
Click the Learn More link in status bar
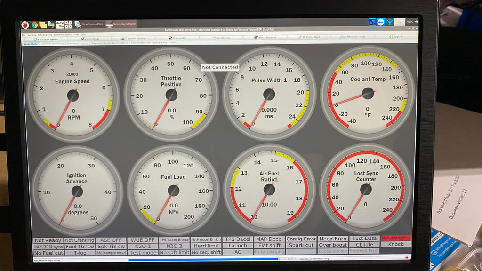pyautogui.click(x=304, y=258)
